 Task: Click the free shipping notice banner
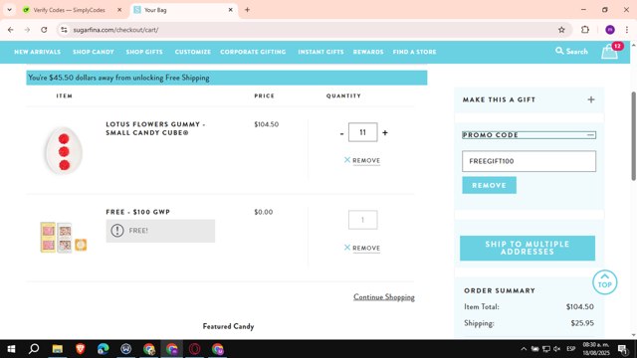(x=227, y=78)
